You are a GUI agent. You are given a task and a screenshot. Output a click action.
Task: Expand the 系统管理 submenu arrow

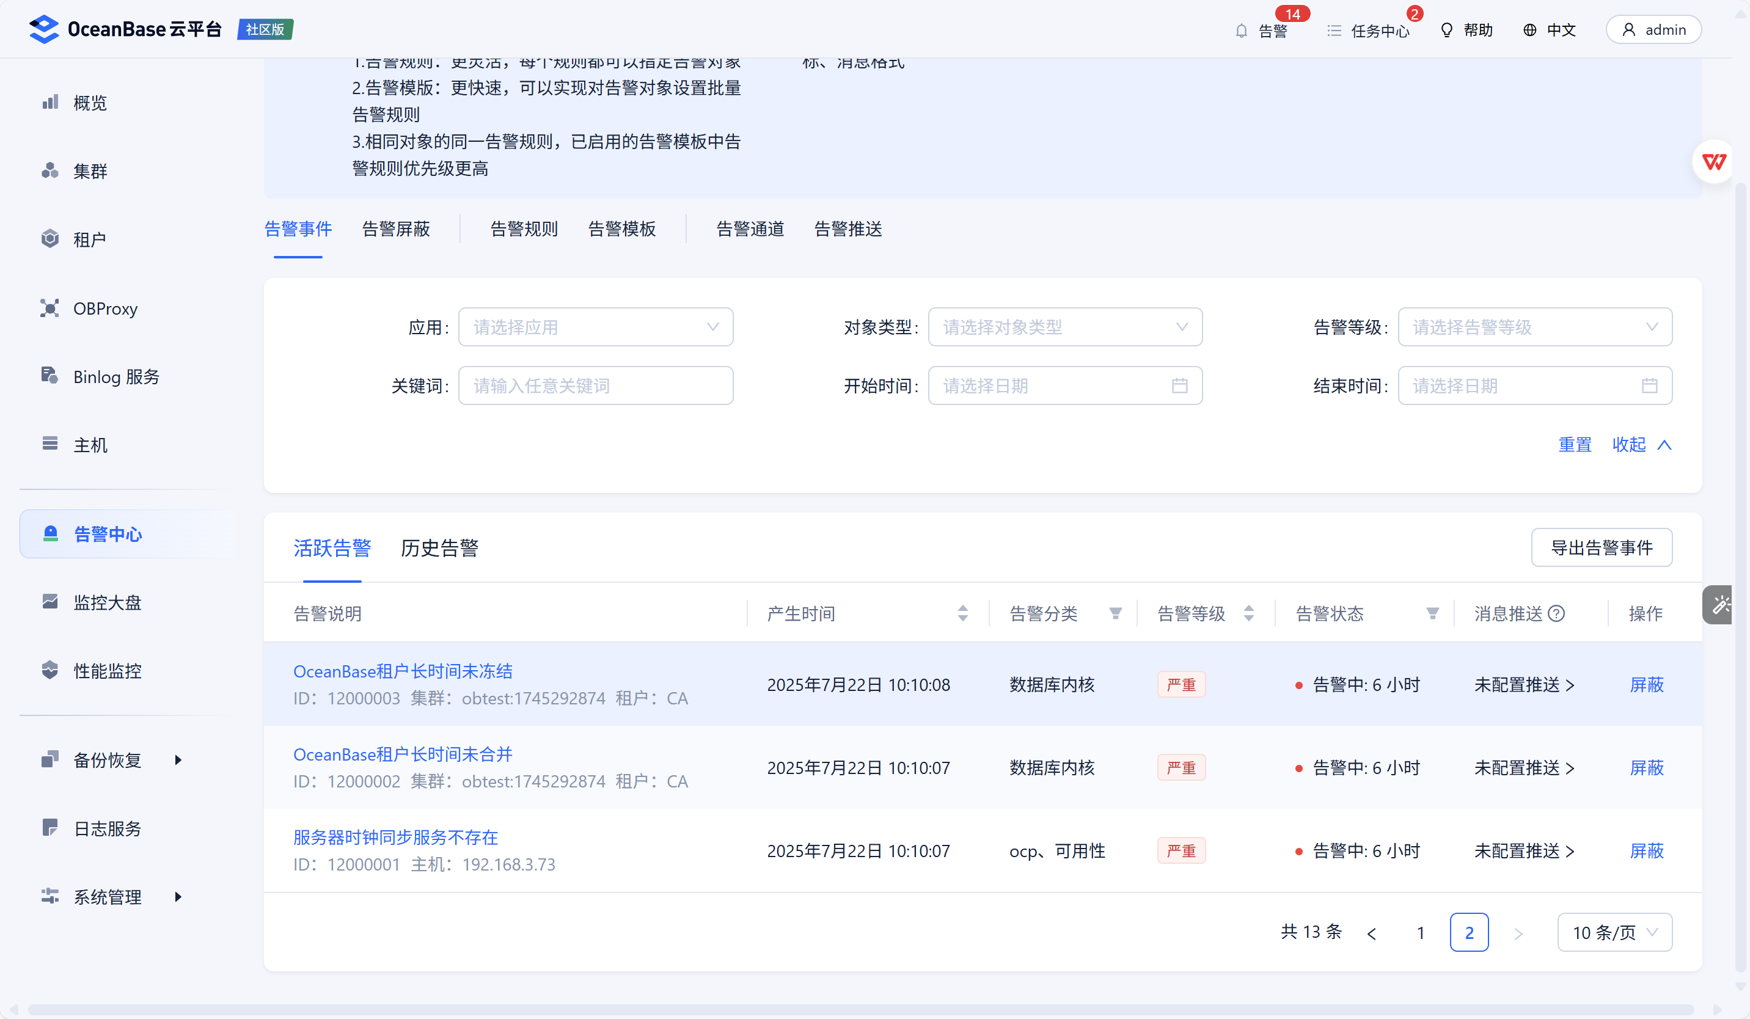pos(178,897)
